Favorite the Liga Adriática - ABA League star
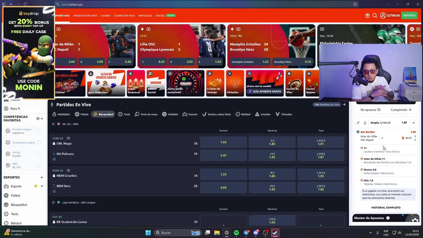The width and height of the screenshot is (423, 238). pos(53,202)
